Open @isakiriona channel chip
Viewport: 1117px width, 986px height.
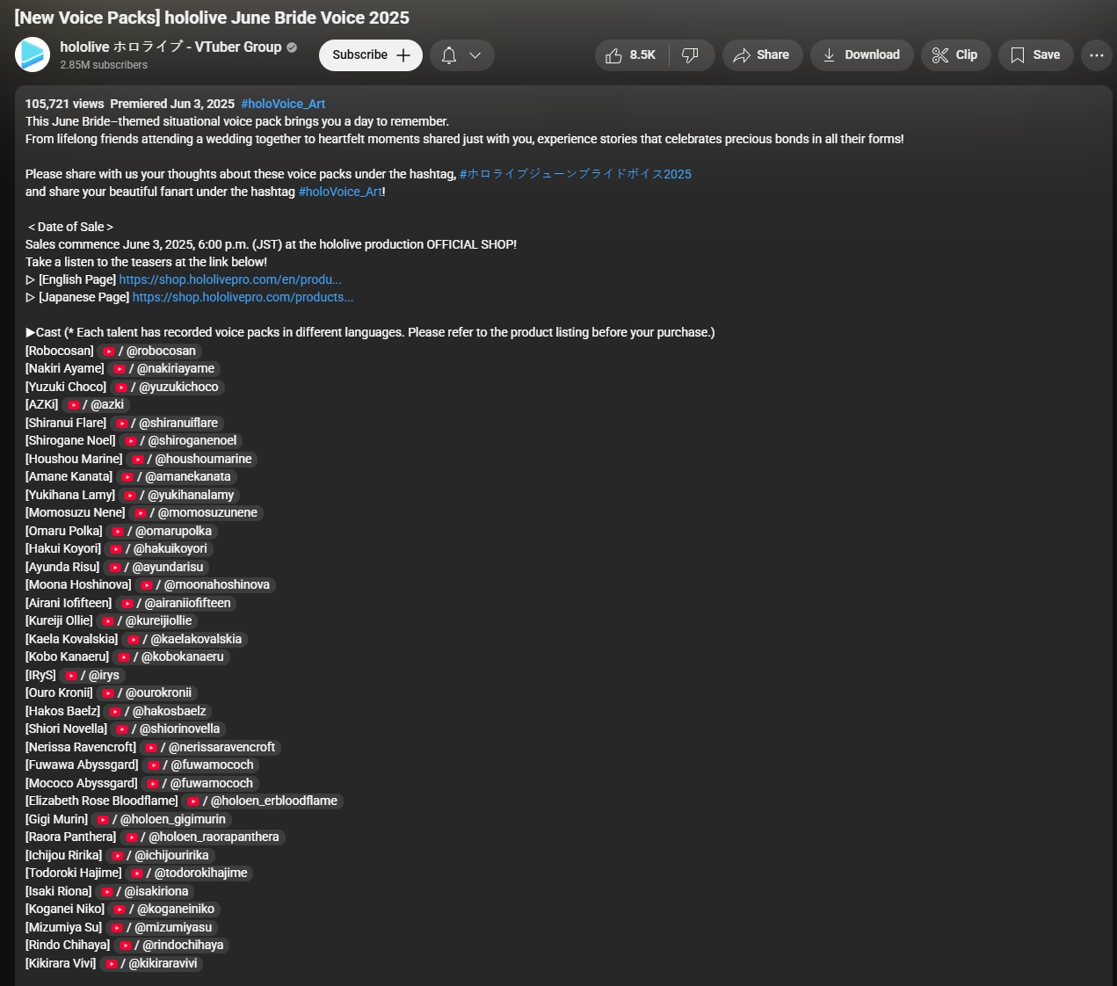point(145,891)
